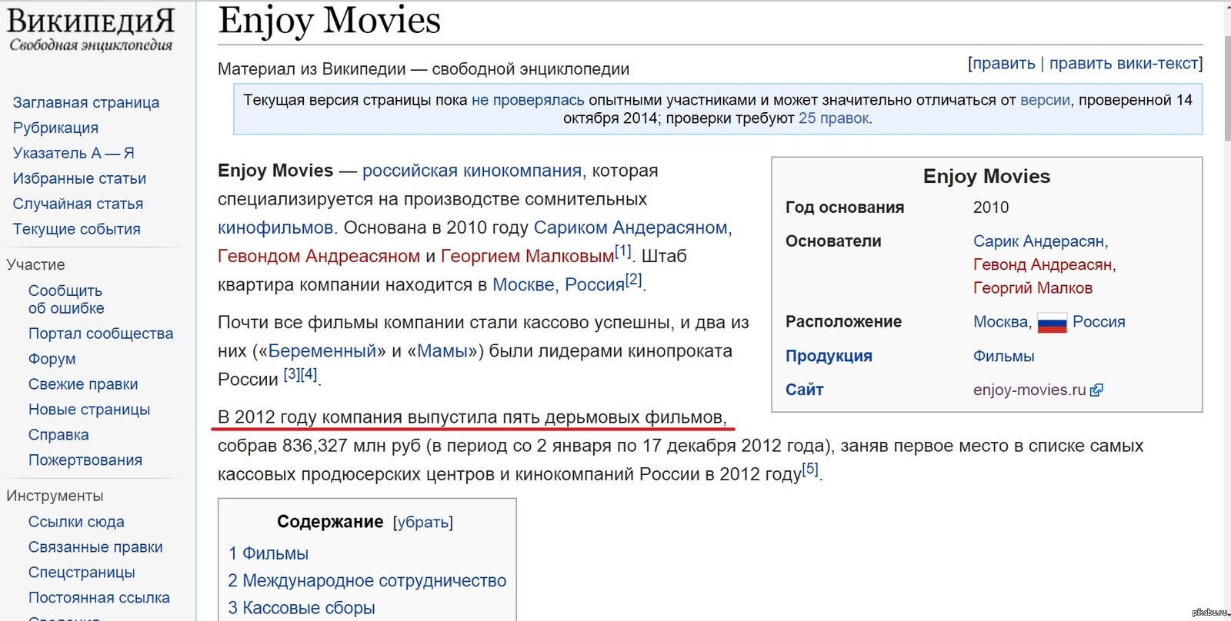Open the не проверялась notice link
This screenshot has height=621, width=1231.
[528, 100]
